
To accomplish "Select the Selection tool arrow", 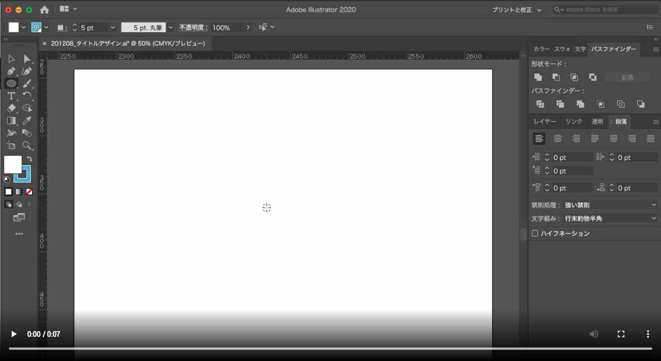I will pyautogui.click(x=11, y=59).
